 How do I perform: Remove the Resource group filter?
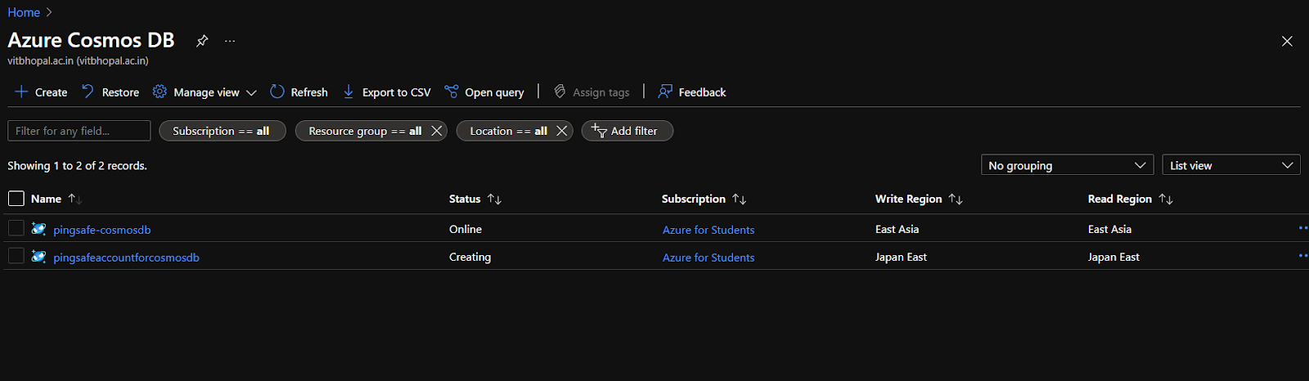[437, 131]
